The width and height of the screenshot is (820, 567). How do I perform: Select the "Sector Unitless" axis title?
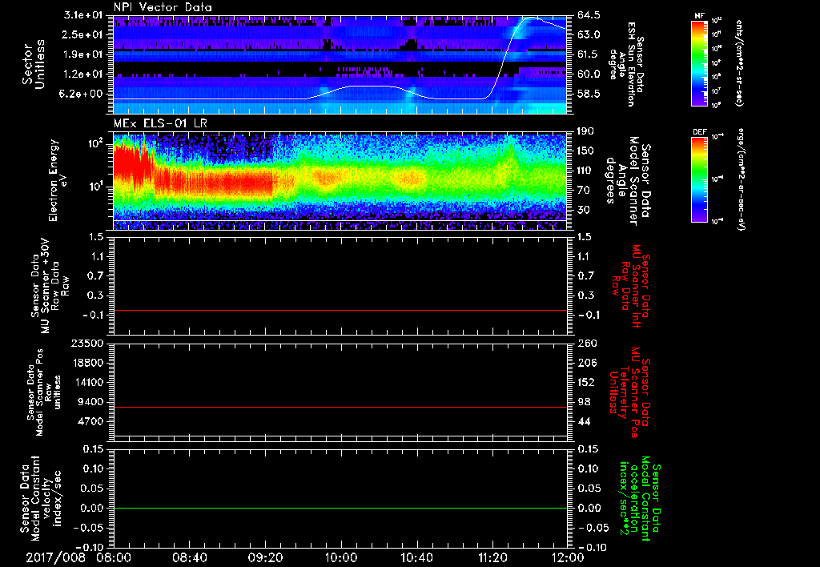(33, 64)
